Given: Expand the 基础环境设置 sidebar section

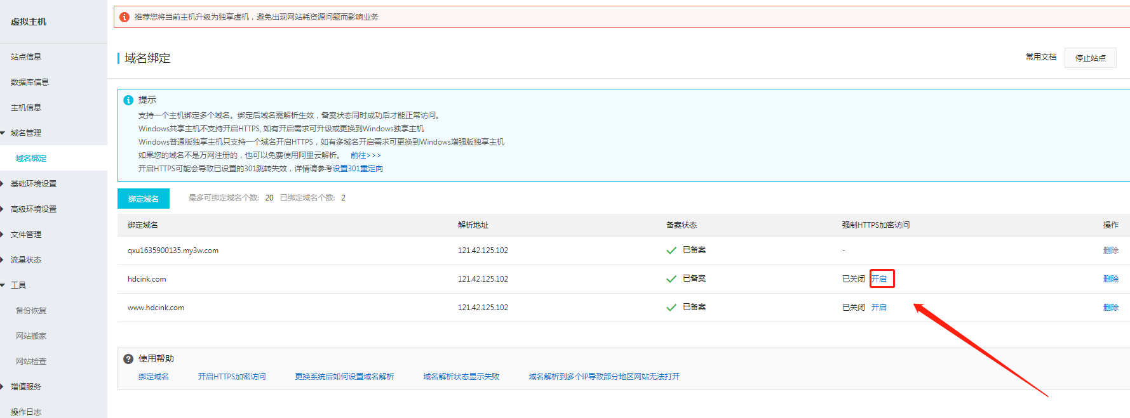Looking at the screenshot, I should [3, 184].
